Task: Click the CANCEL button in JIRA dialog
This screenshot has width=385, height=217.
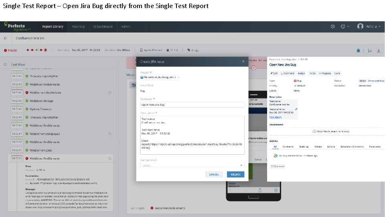Action: (x=214, y=174)
